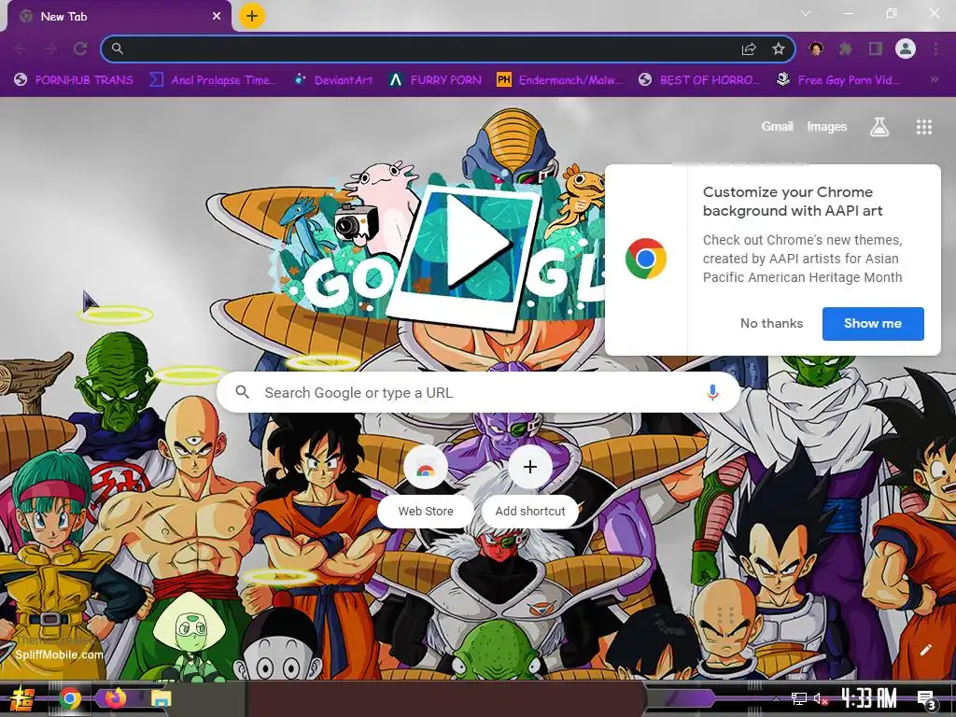
Task: Dismiss the promo with No thanks
Action: 771,323
